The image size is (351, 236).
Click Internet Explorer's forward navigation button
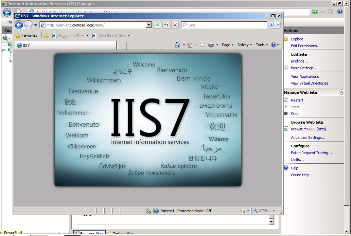point(29,25)
